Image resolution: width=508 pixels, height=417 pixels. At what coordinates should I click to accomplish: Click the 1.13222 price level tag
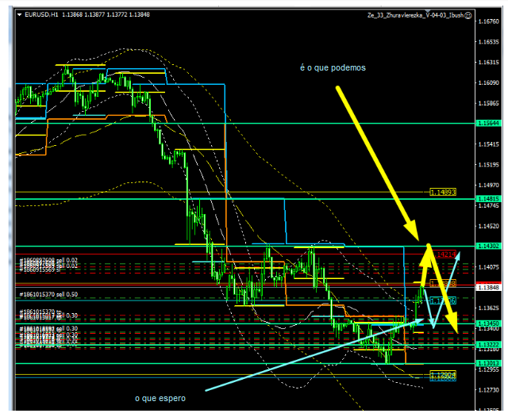pos(487,345)
